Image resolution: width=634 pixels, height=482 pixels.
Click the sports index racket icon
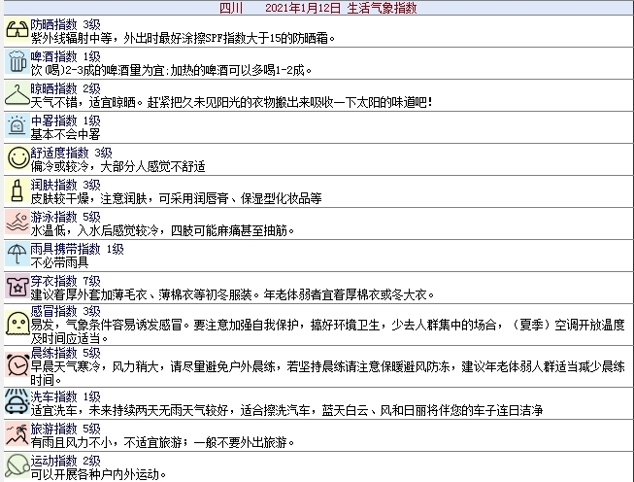[16, 465]
